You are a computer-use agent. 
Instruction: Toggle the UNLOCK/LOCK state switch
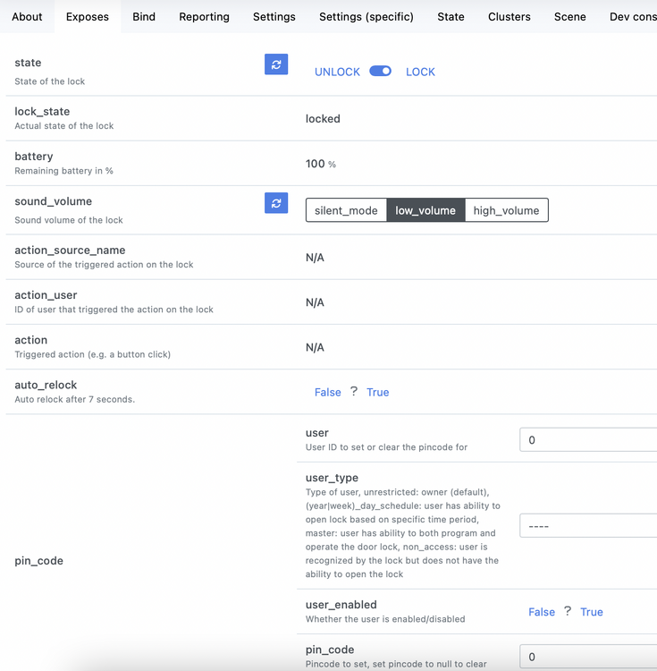pos(381,72)
